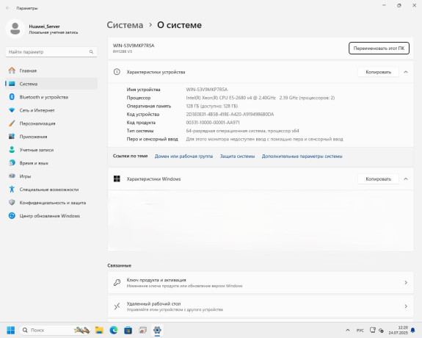Viewport: 422px width, 338px height.
Task: Click Переименовать этот ПК button
Action: click(x=379, y=48)
